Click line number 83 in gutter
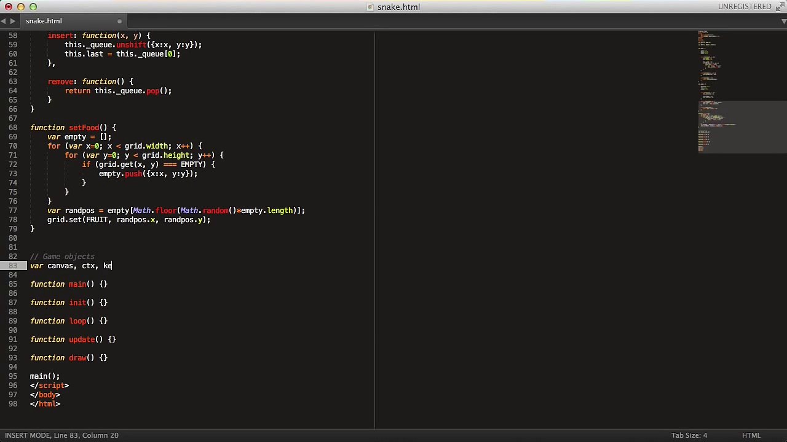 click(13, 266)
